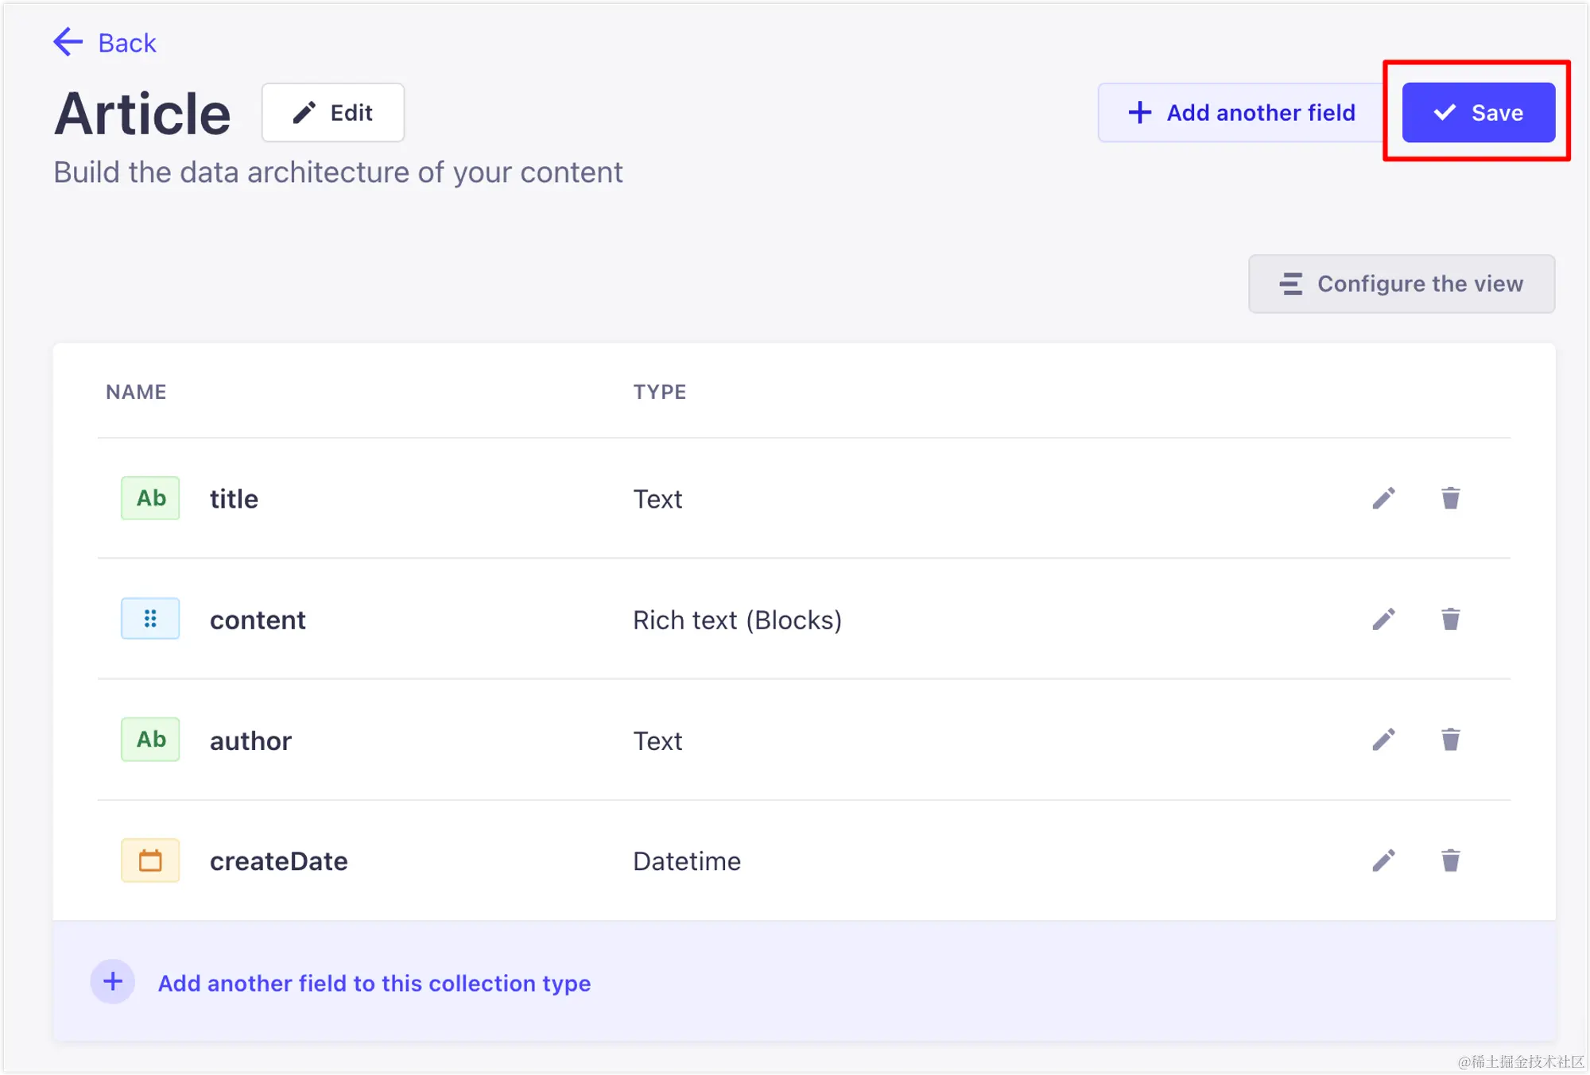Viewport: 1590px width, 1075px height.
Task: Click the content field blocks icon
Action: pos(150,619)
